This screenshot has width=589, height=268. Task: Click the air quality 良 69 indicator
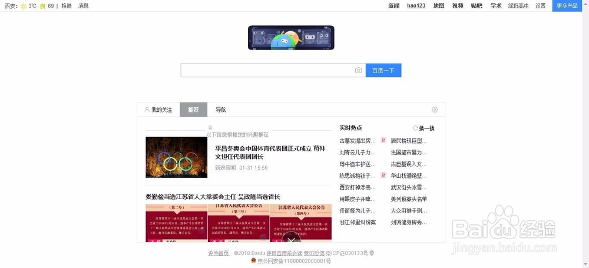47,6
